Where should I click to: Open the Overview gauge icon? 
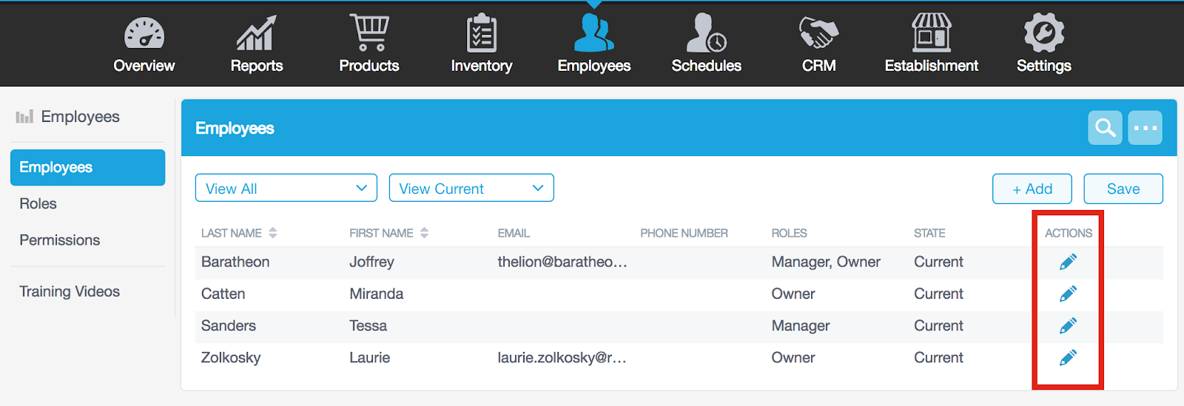(x=144, y=33)
